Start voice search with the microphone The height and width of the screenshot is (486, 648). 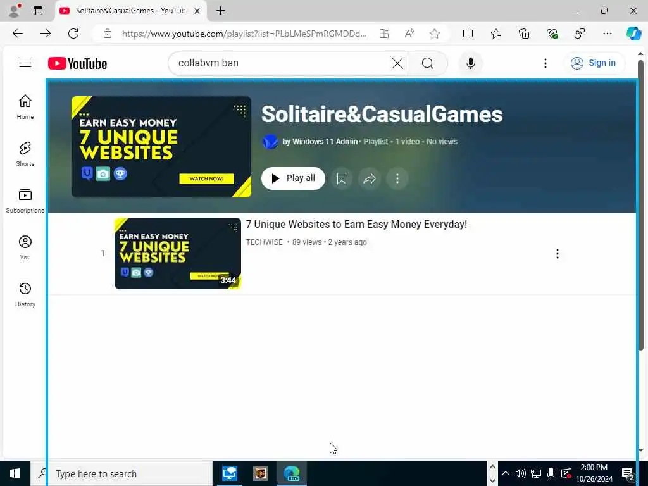point(470,63)
